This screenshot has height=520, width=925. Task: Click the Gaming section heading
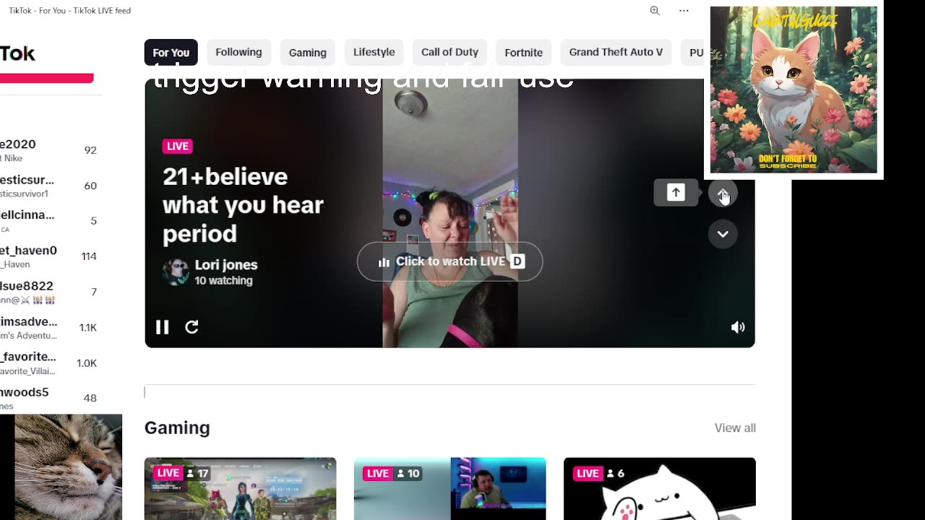click(177, 428)
